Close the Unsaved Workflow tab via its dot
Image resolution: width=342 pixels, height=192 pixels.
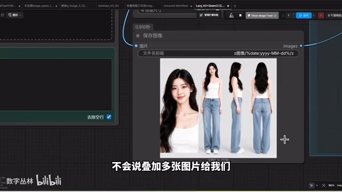[191, 6]
